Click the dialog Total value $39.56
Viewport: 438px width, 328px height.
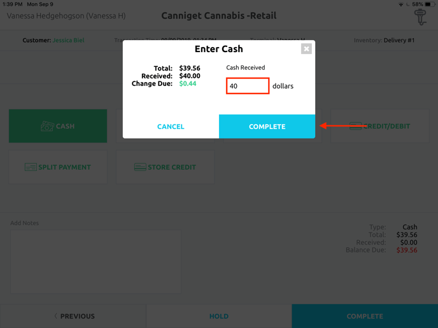tap(190, 68)
